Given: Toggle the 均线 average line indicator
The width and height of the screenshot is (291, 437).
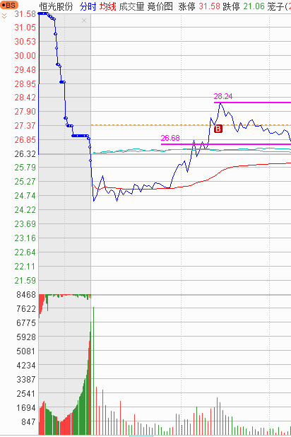Looking at the screenshot, I should click(x=108, y=6).
